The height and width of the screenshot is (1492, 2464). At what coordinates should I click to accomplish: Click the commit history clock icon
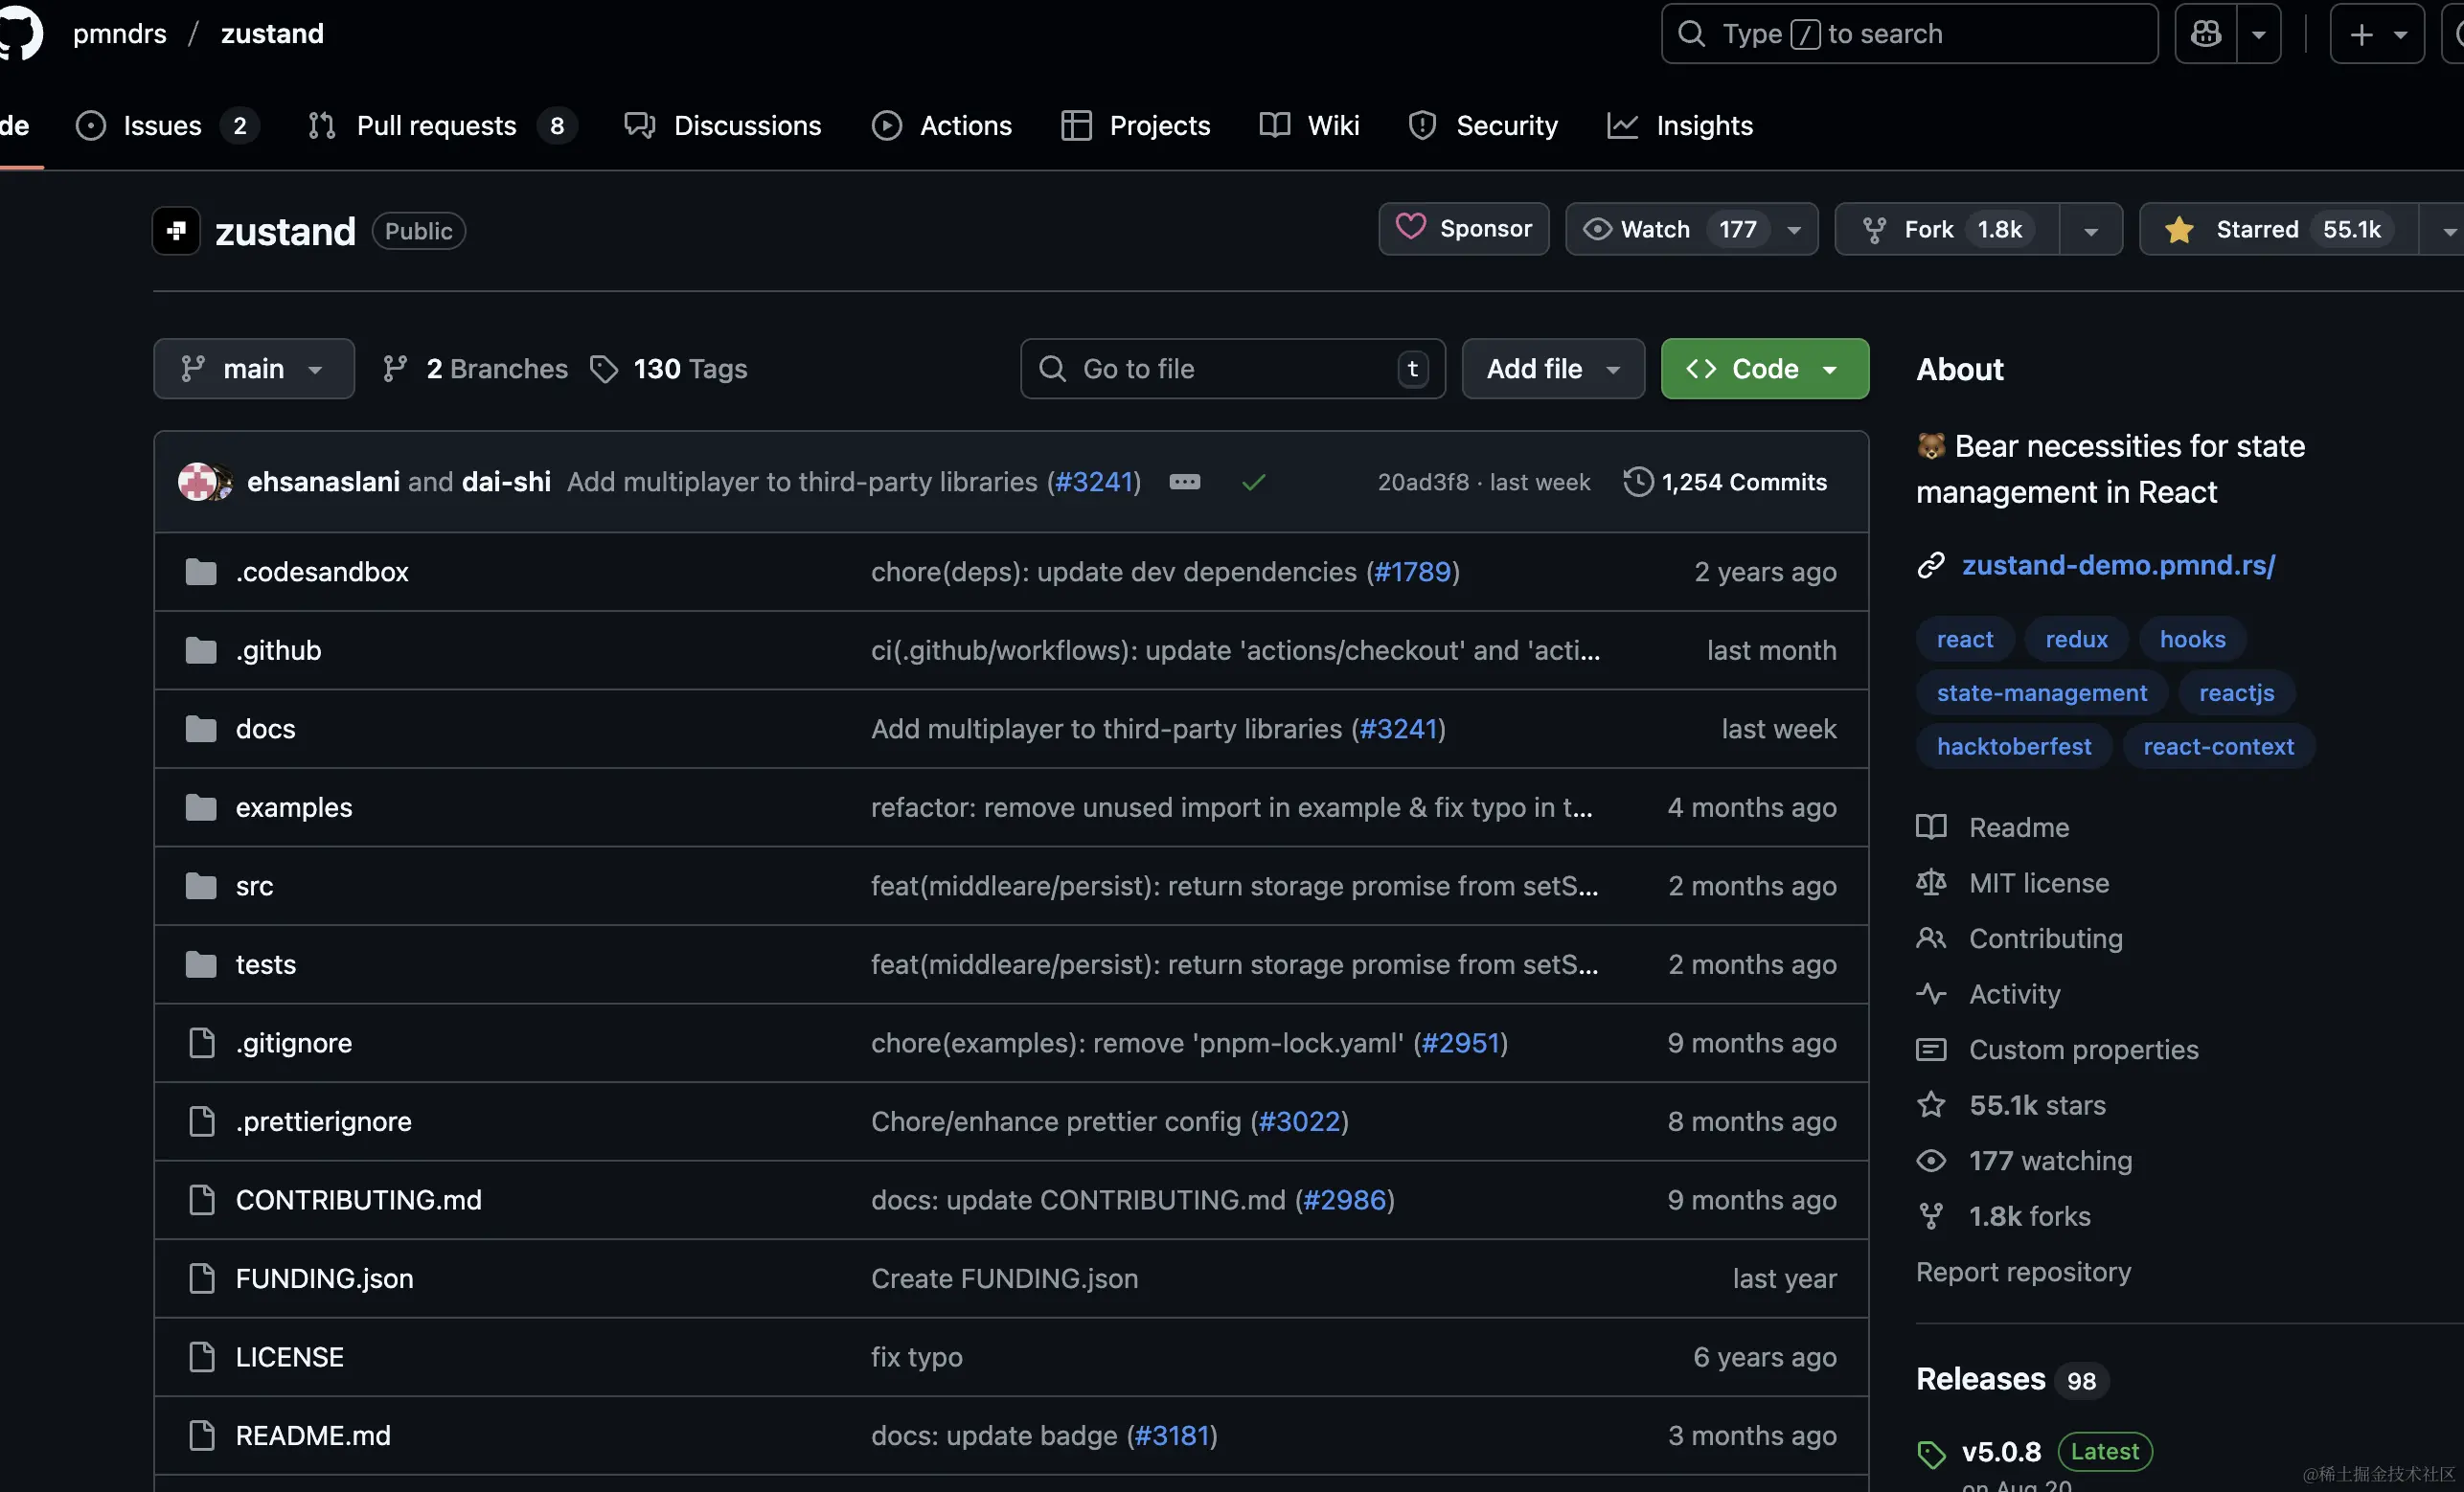tap(1637, 482)
